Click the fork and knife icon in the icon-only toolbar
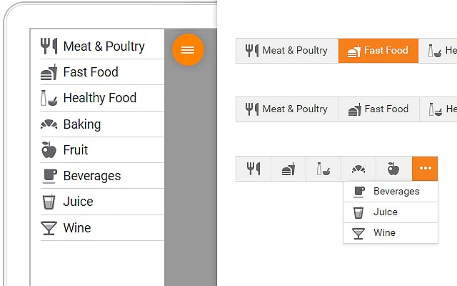This screenshot has width=457, height=286. (x=253, y=169)
